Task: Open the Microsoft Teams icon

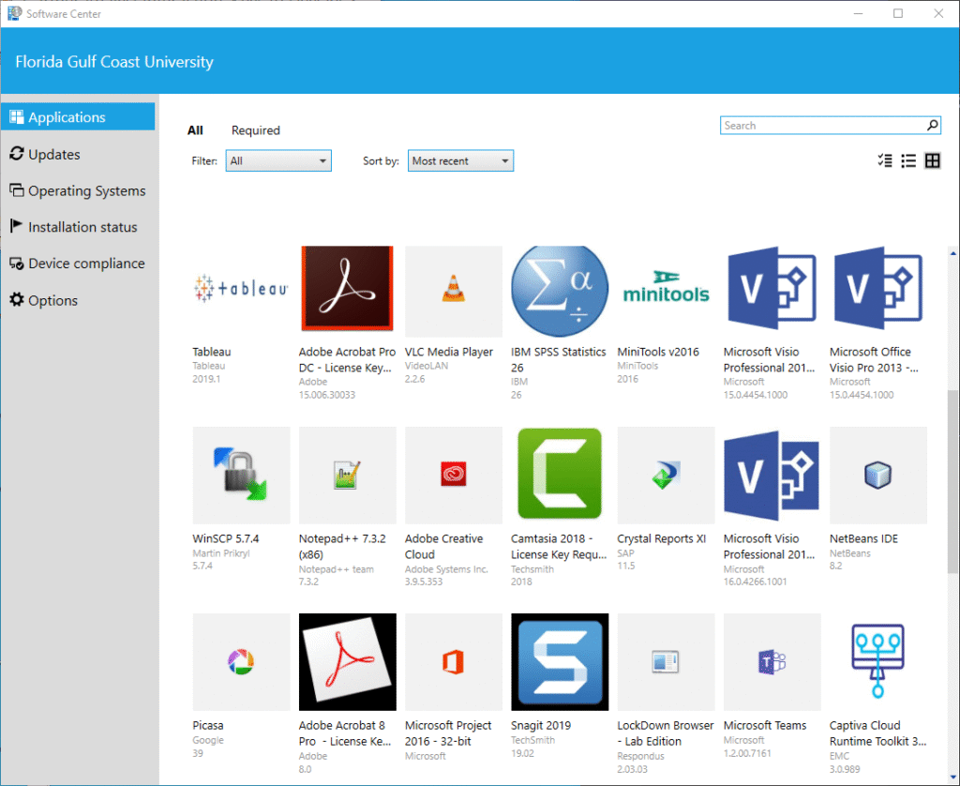Action: (772, 661)
